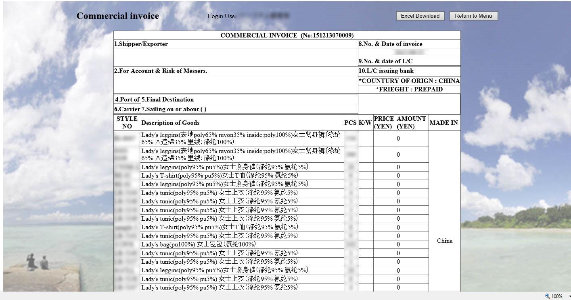The image size is (571, 300).
Task: Click '8.No. & Date of invoice' label
Action: [x=391, y=44]
